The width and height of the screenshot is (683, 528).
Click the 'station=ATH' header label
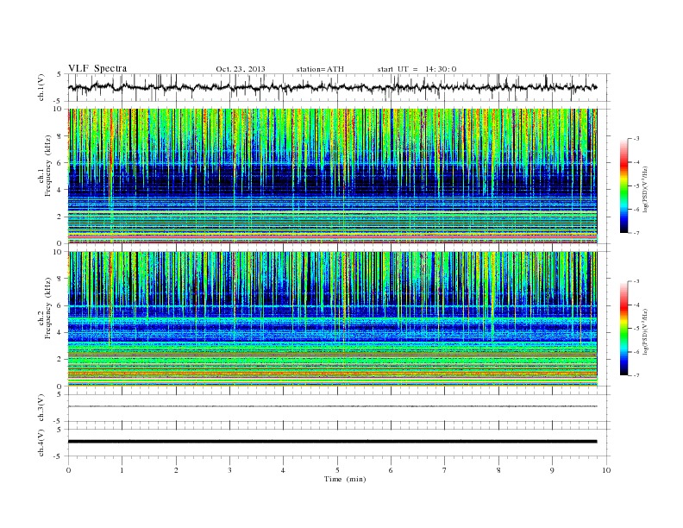click(320, 69)
